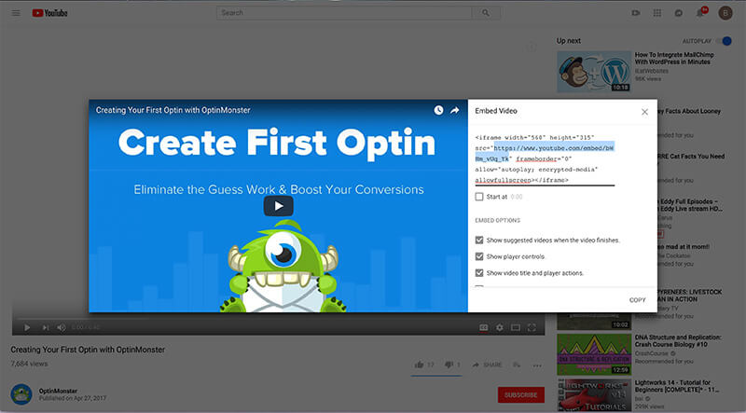The width and height of the screenshot is (746, 413).
Task: Open the YouTube hamburger guide menu
Action: [16, 13]
